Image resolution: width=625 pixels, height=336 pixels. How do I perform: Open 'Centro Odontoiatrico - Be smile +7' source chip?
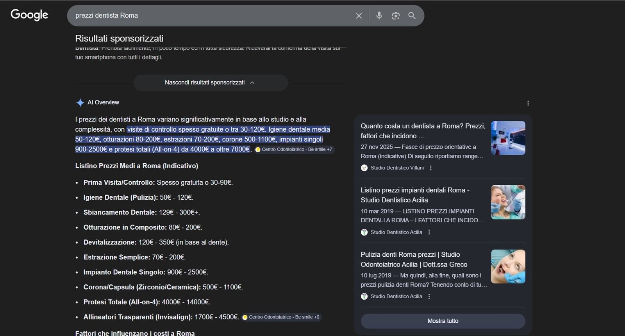[294, 149]
